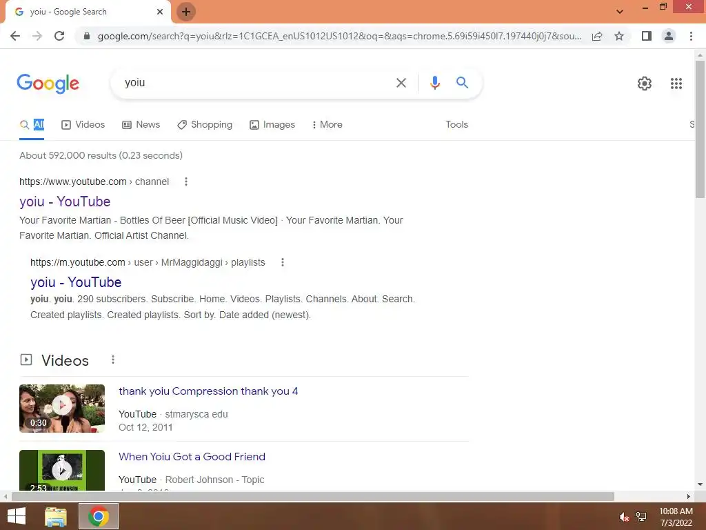Open 'When Yoiu Got a Good Friend' link
The width and height of the screenshot is (706, 530).
pyautogui.click(x=192, y=457)
